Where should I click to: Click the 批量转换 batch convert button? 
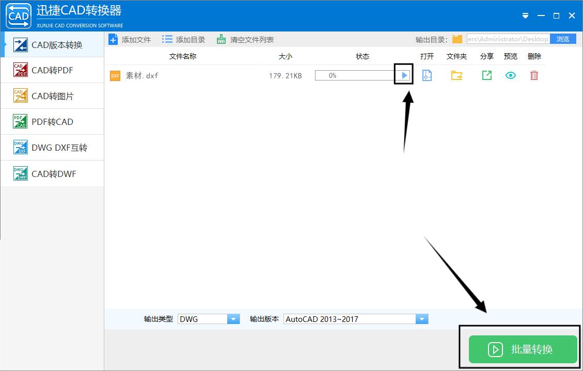coord(522,349)
